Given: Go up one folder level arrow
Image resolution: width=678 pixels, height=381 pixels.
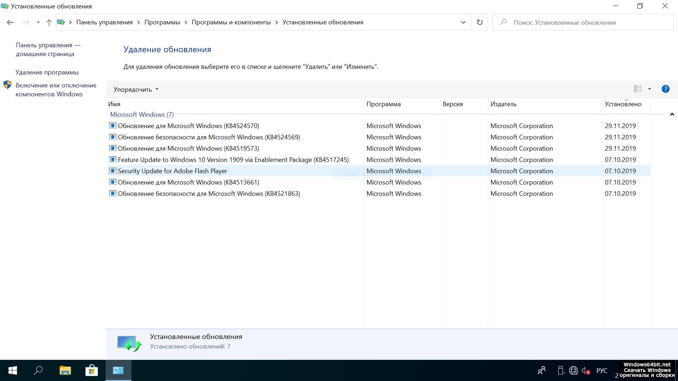Looking at the screenshot, I should (49, 23).
